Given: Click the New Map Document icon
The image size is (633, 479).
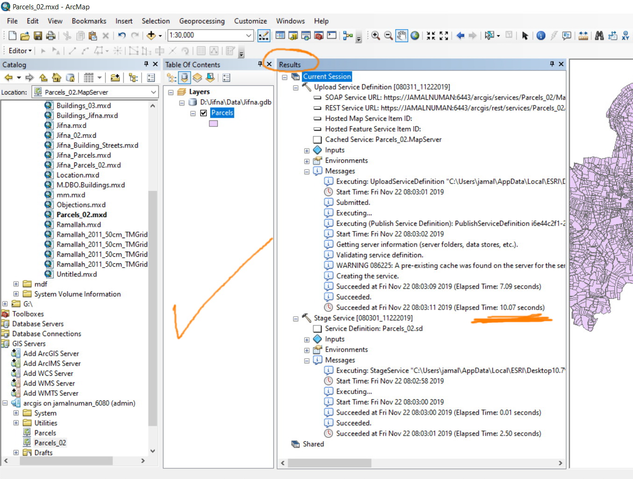Looking at the screenshot, I should [13, 35].
